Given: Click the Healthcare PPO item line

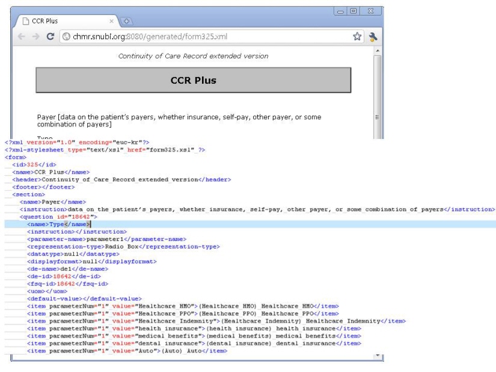Looking at the screenshot, I should (183, 314).
